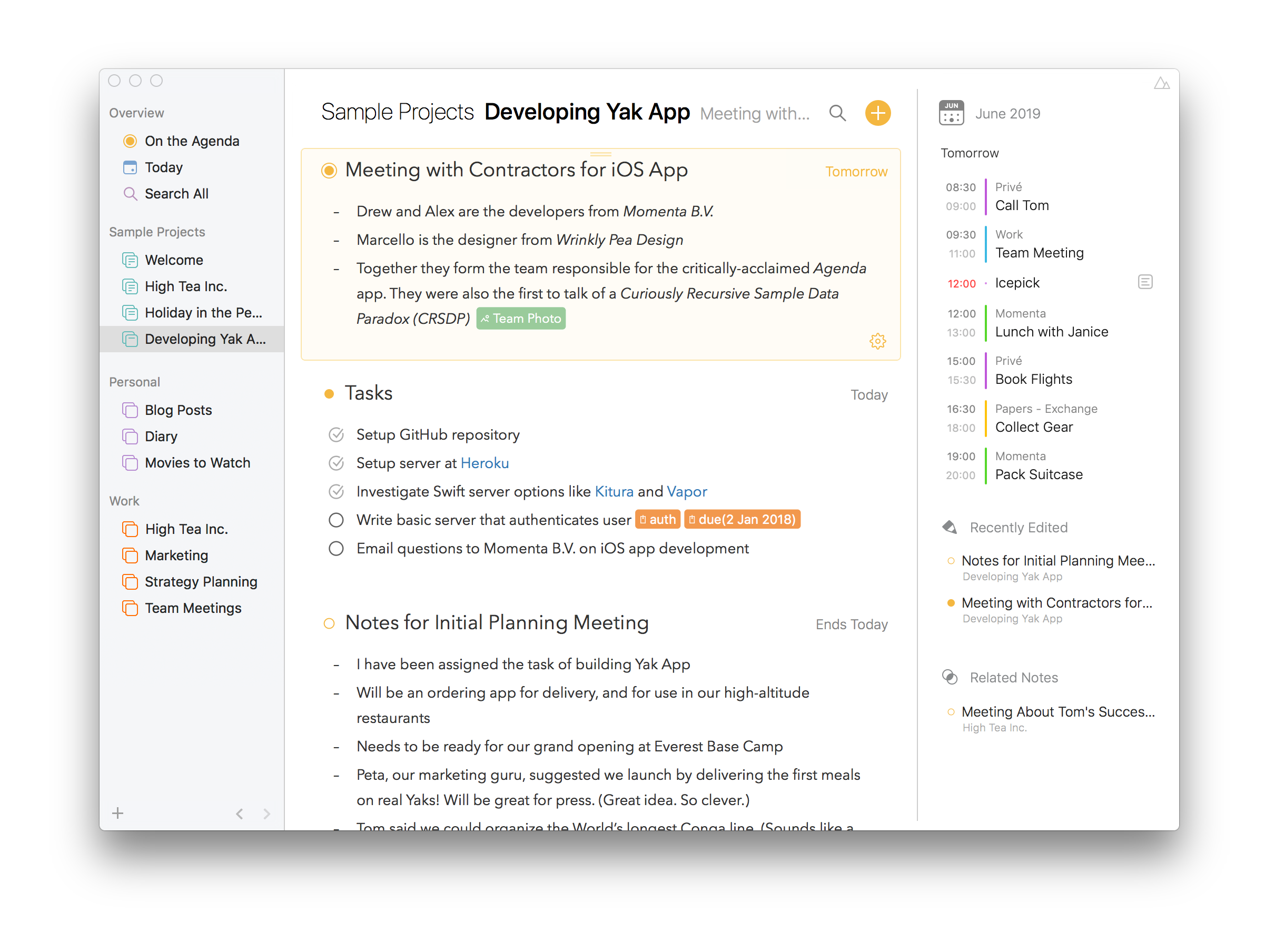This screenshot has height=932, width=1285.
Task: Open Movies to Watch project
Action: [x=192, y=463]
